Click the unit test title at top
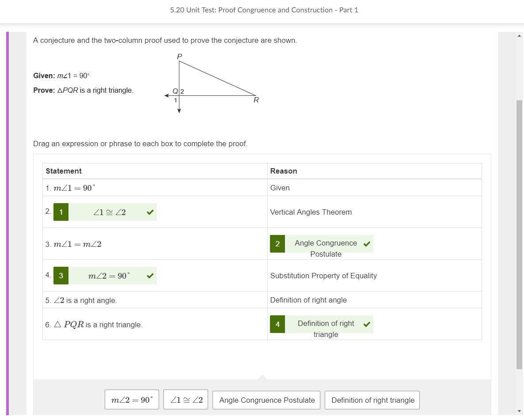This screenshot has height=416, width=524. point(264,10)
